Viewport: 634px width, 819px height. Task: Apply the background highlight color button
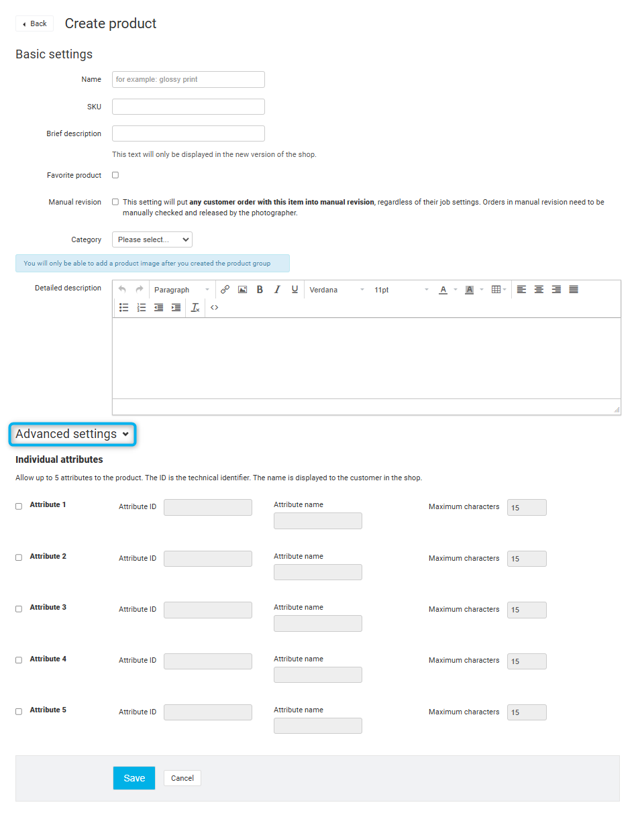tap(470, 290)
